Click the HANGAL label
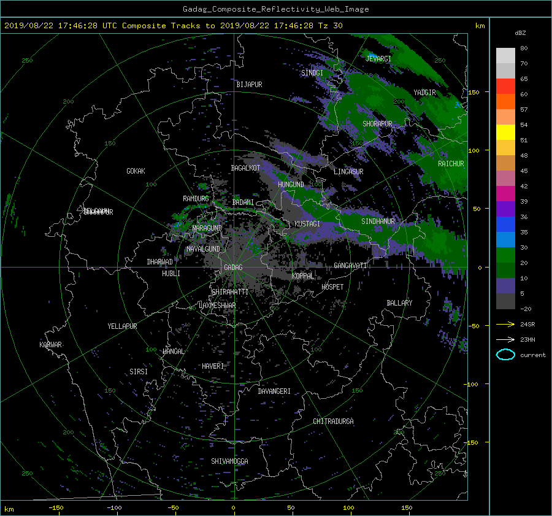This screenshot has width=552, height=516. pos(173,352)
